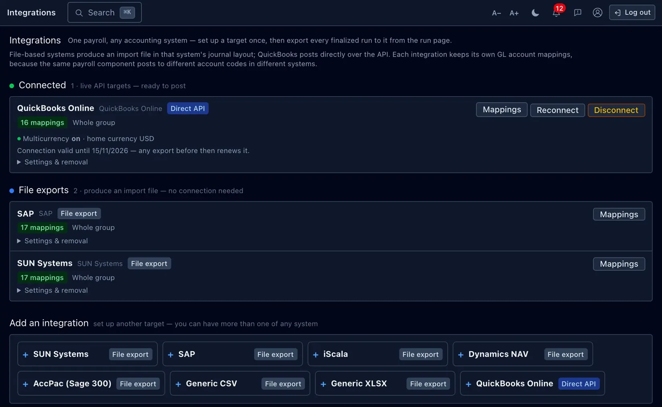Click the 17 mappings badge under SAP
662x407 pixels.
(42, 228)
